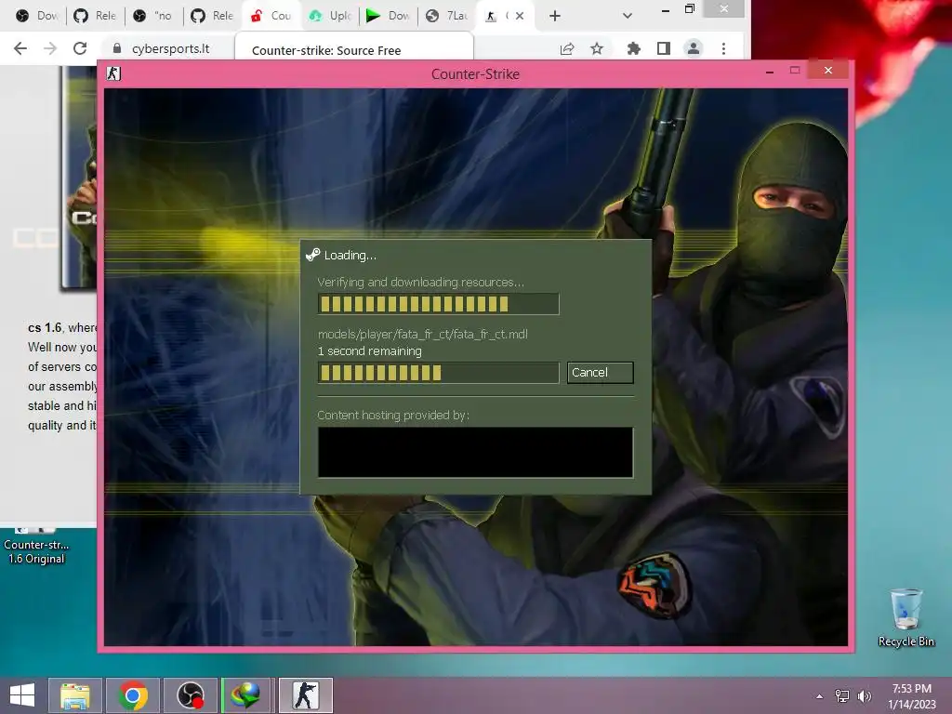Switch to the 'Uplc' tab

point(329,16)
